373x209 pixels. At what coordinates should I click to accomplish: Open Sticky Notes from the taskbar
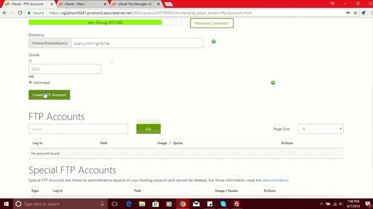(210, 204)
